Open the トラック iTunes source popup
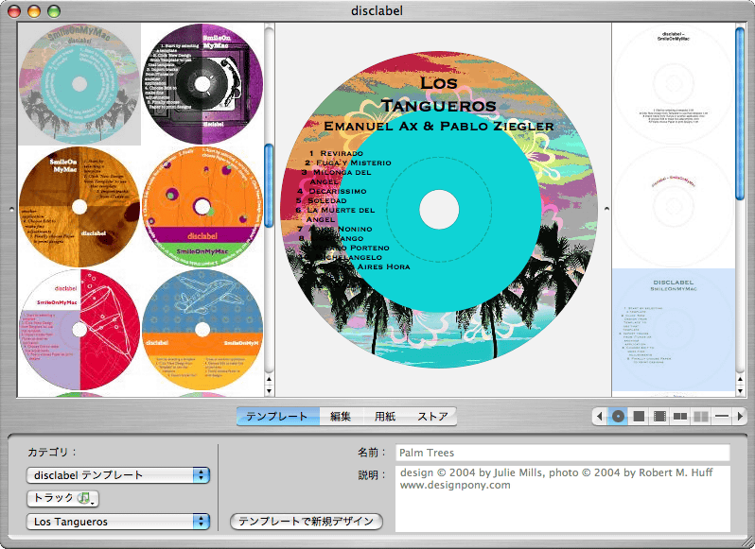Viewport: 755px width, 549px height. coord(62,498)
